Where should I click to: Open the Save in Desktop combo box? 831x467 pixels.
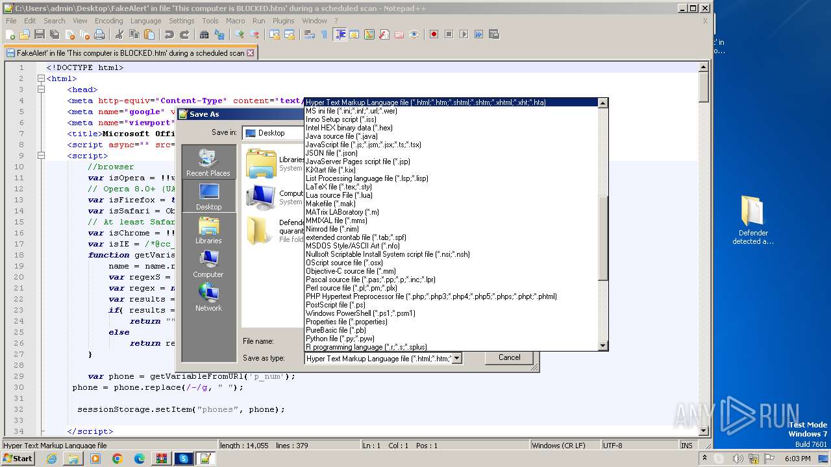(273, 133)
